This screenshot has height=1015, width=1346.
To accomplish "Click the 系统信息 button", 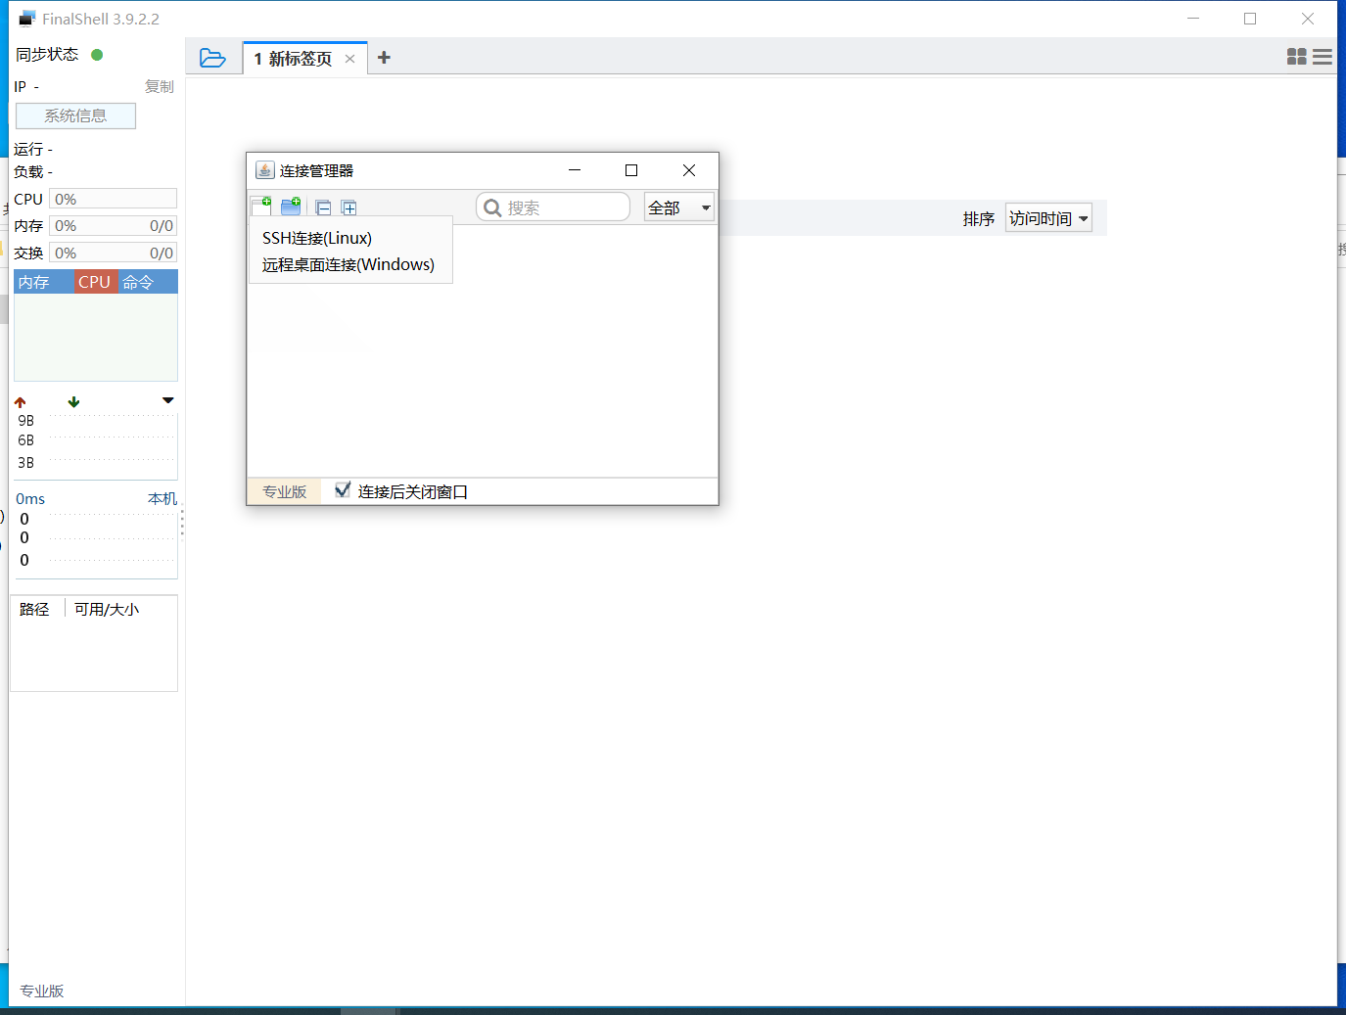I will point(75,115).
